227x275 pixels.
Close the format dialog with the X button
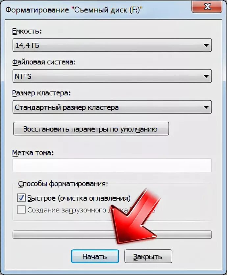coord(207,7)
